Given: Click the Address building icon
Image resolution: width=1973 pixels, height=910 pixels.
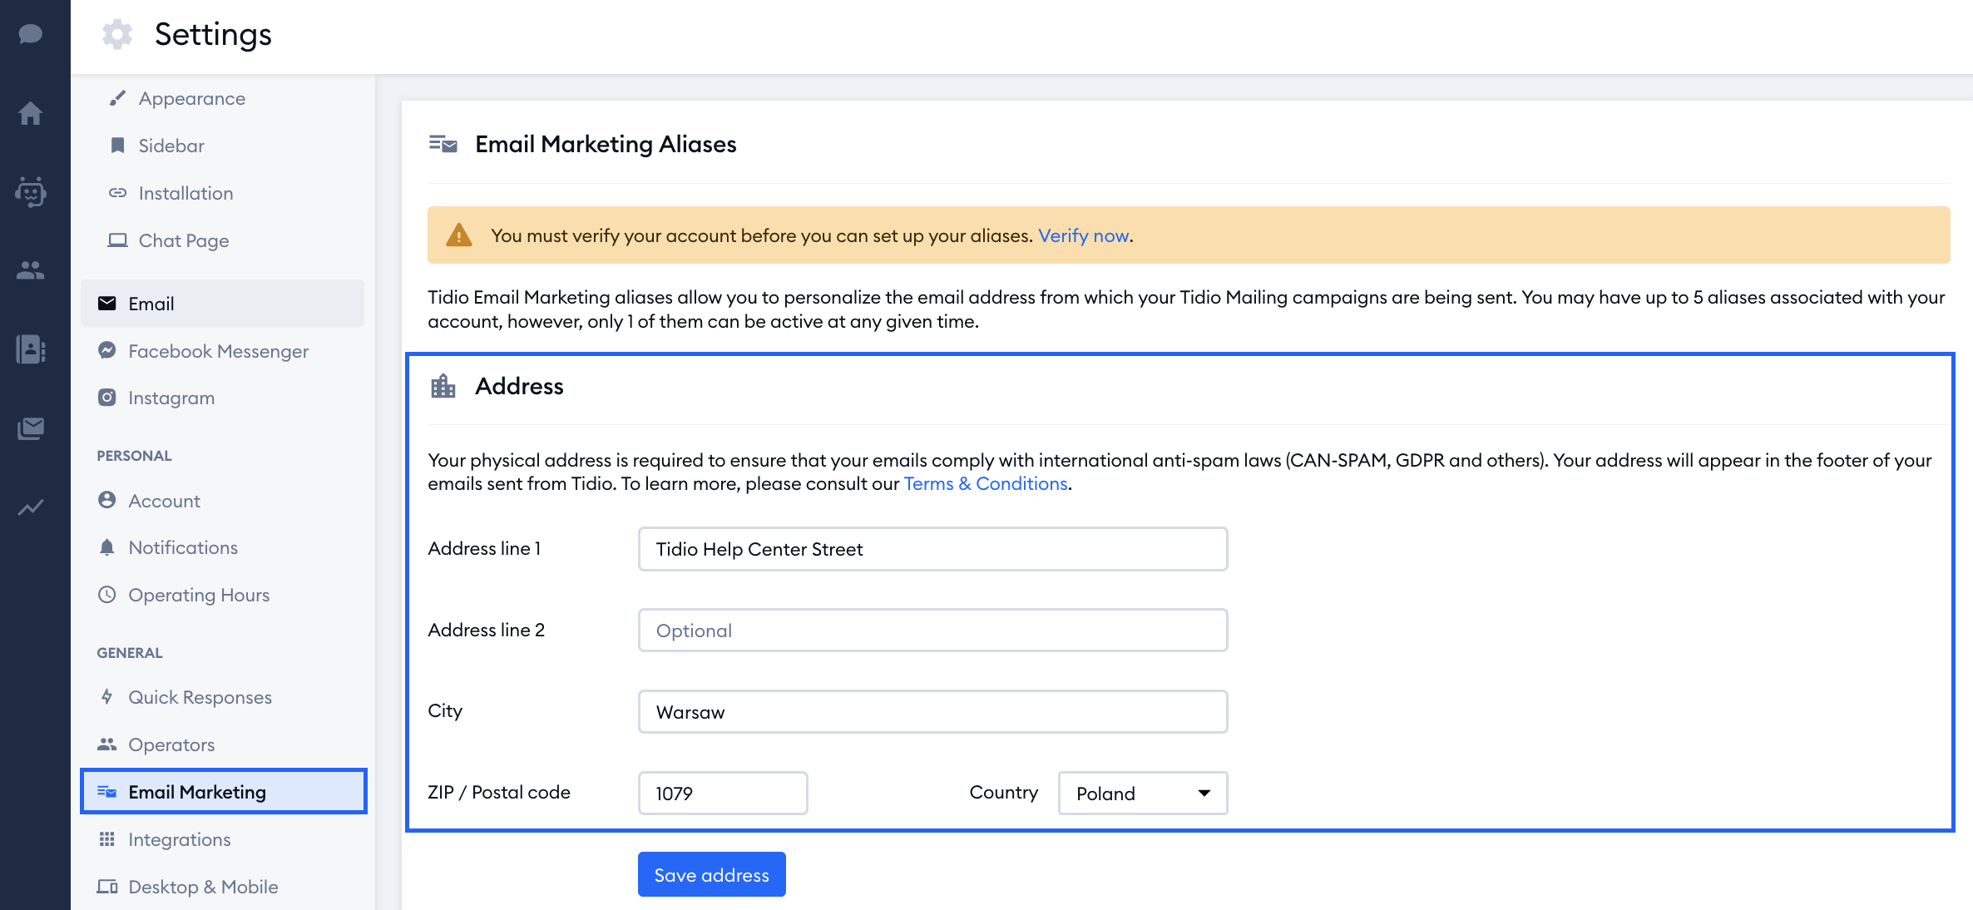Looking at the screenshot, I should [443, 386].
